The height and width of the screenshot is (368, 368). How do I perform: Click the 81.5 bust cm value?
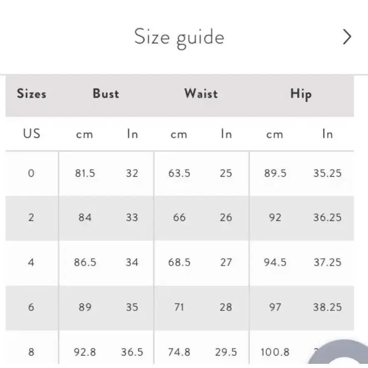pos(85,173)
